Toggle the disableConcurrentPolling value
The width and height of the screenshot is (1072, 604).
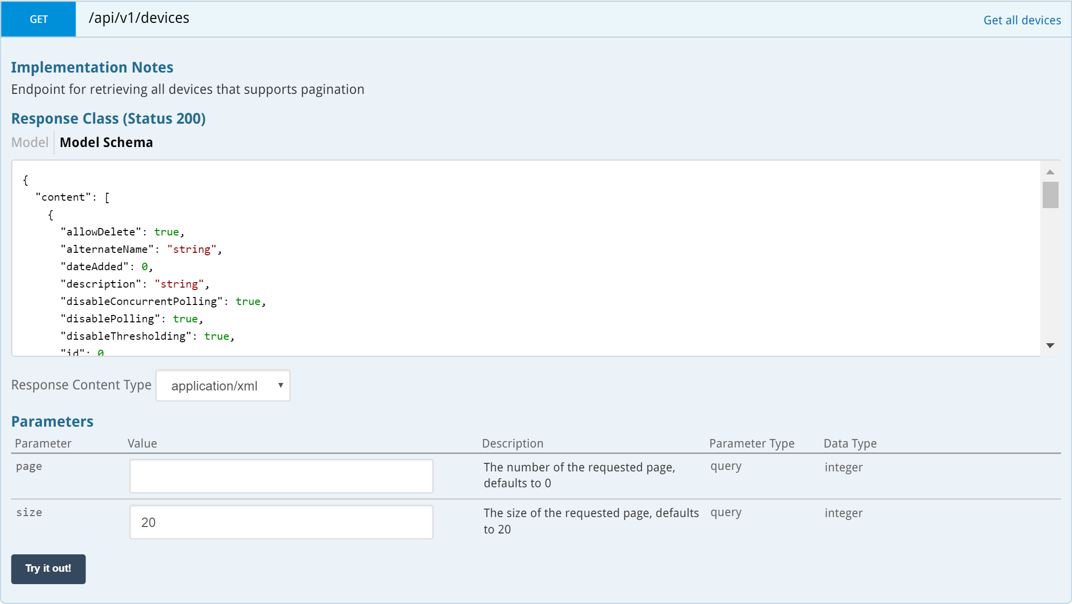[251, 301]
